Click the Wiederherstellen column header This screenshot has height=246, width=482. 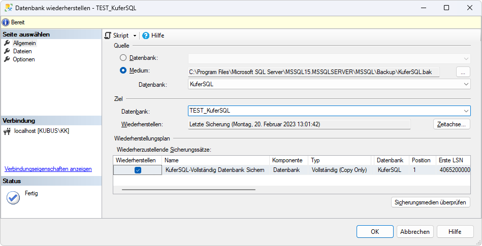(138, 160)
